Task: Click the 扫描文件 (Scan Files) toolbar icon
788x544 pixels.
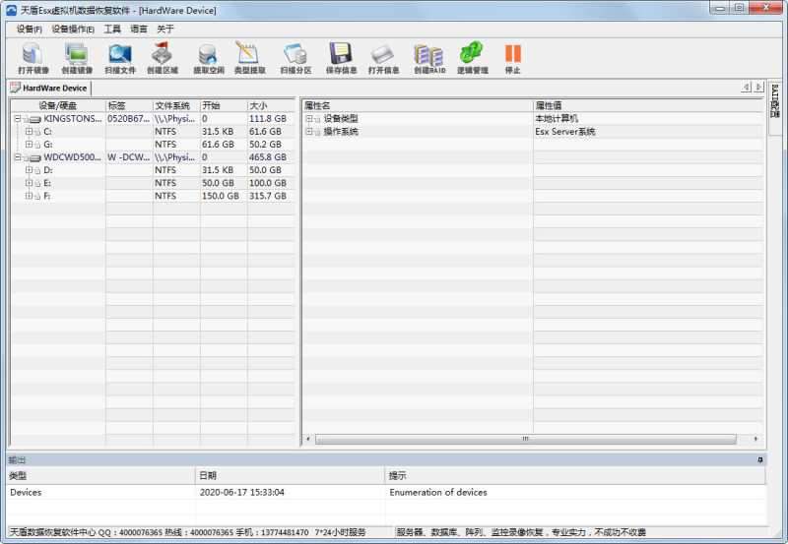Action: [120, 54]
